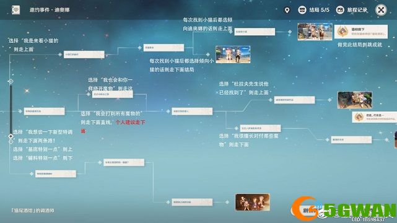Open the hangout event book icon beside the Diona title
The width and height of the screenshot is (397, 223).
tap(16, 10)
